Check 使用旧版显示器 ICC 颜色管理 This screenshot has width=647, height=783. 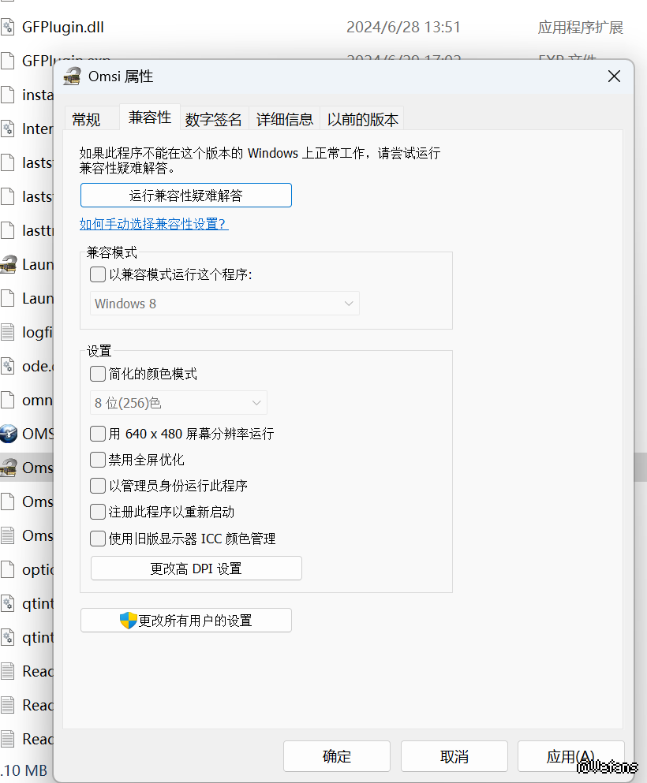pyautogui.click(x=97, y=539)
